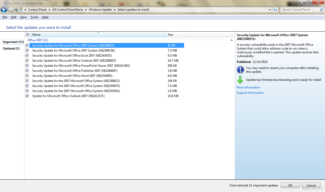Click the All Control Panel Items breadcrumb
The image size is (325, 192).
(68, 10)
